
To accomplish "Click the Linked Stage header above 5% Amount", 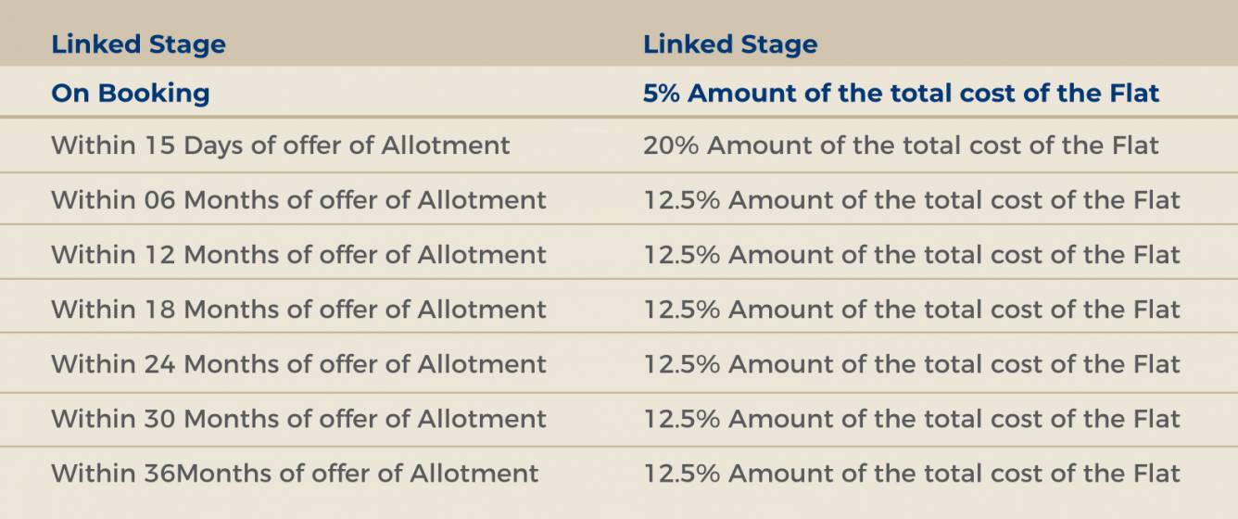I will [730, 44].
